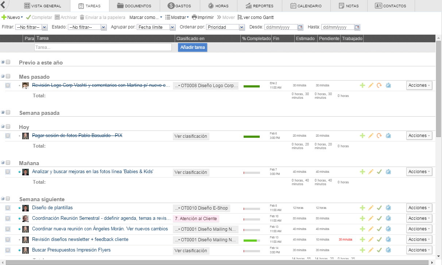Click the green checkmark icon on the Analizar y buscar mejoras row
Screen dimensions: 442x265
click(x=379, y=172)
